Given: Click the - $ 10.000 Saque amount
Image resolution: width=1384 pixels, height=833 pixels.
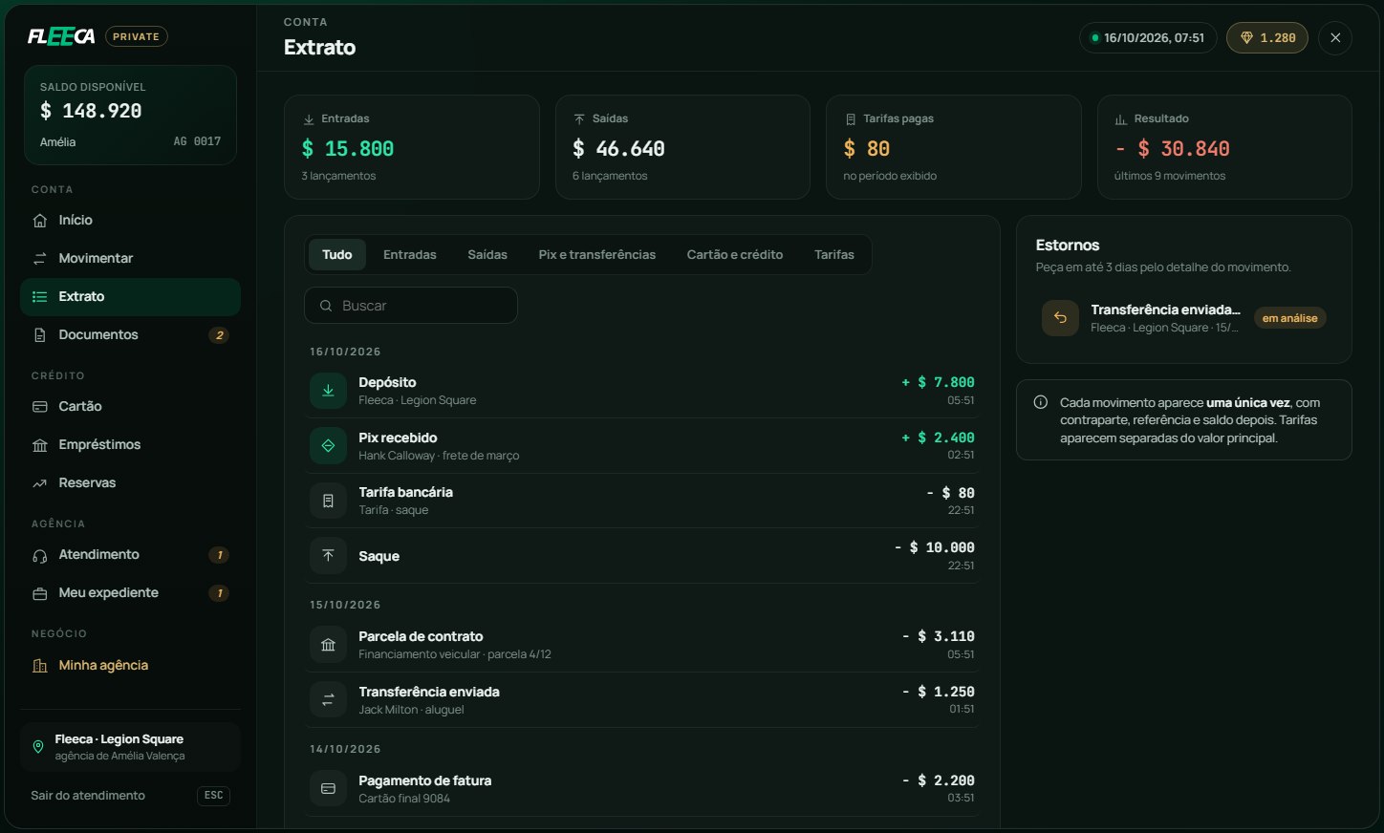Looking at the screenshot, I should (x=934, y=548).
